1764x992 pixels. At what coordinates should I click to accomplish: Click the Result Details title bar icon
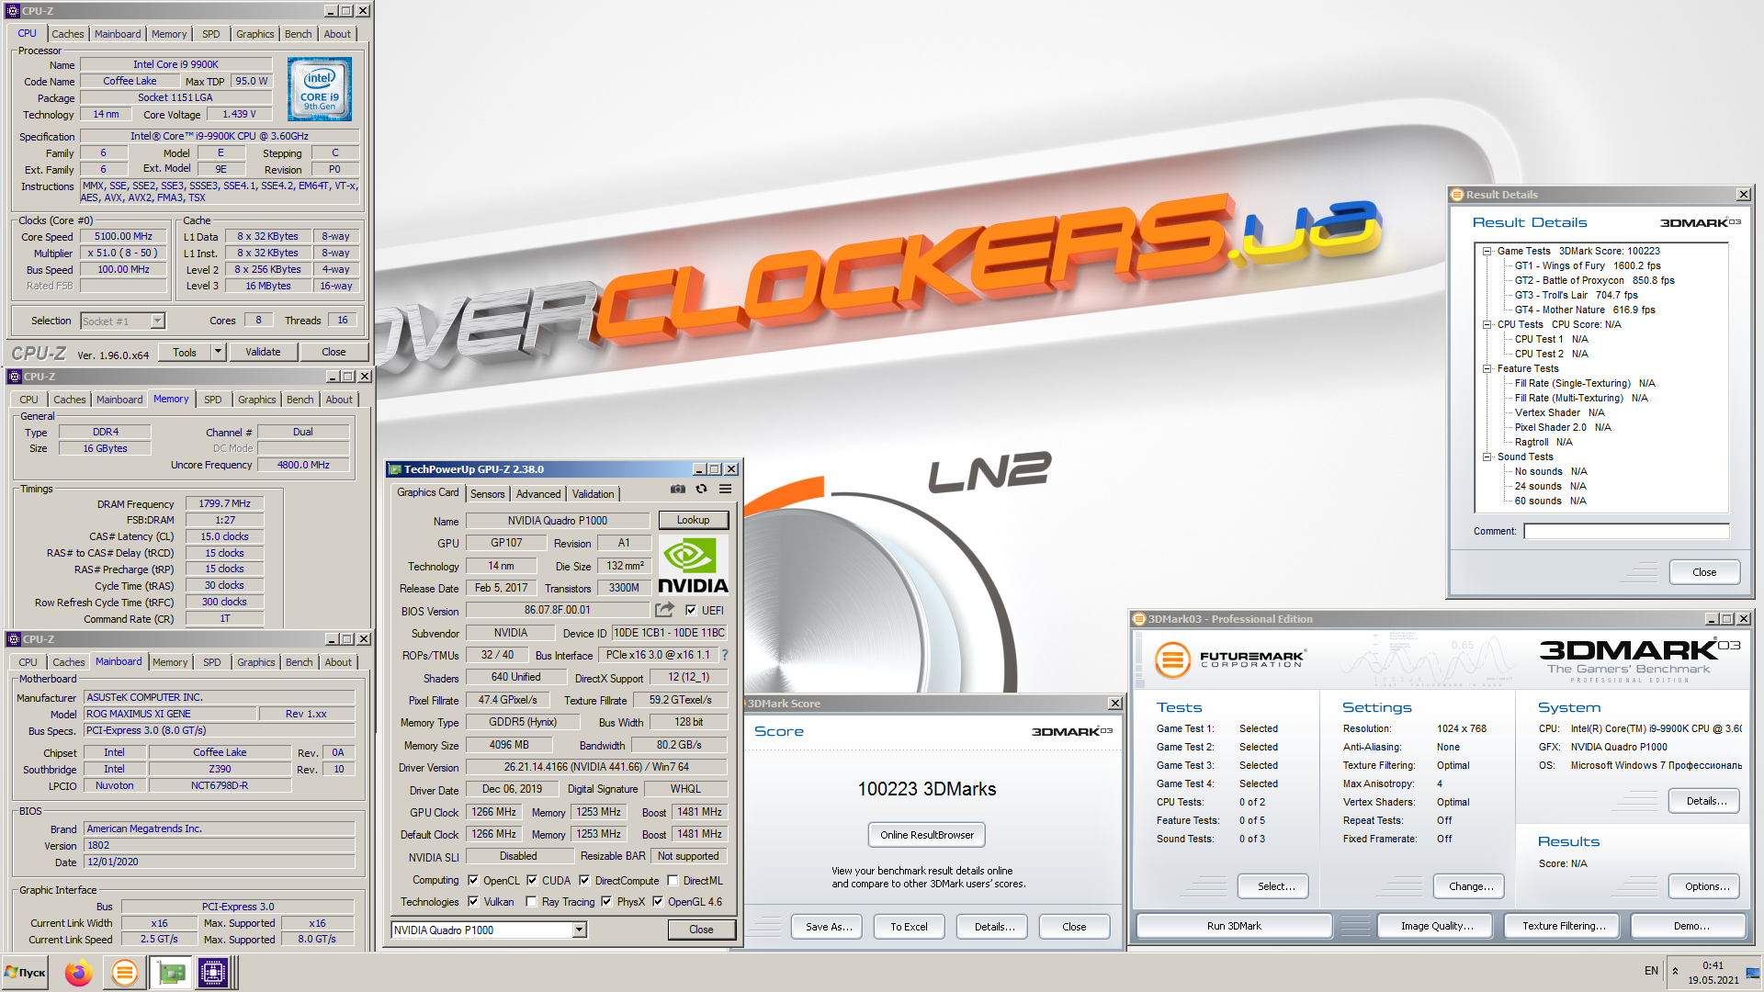pos(1457,195)
